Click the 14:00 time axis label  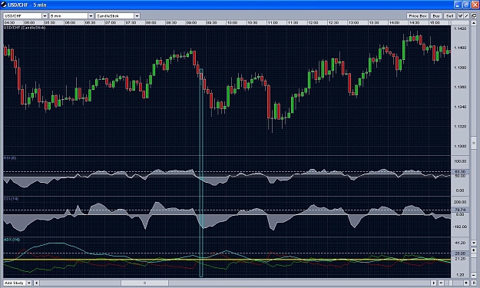(394, 22)
